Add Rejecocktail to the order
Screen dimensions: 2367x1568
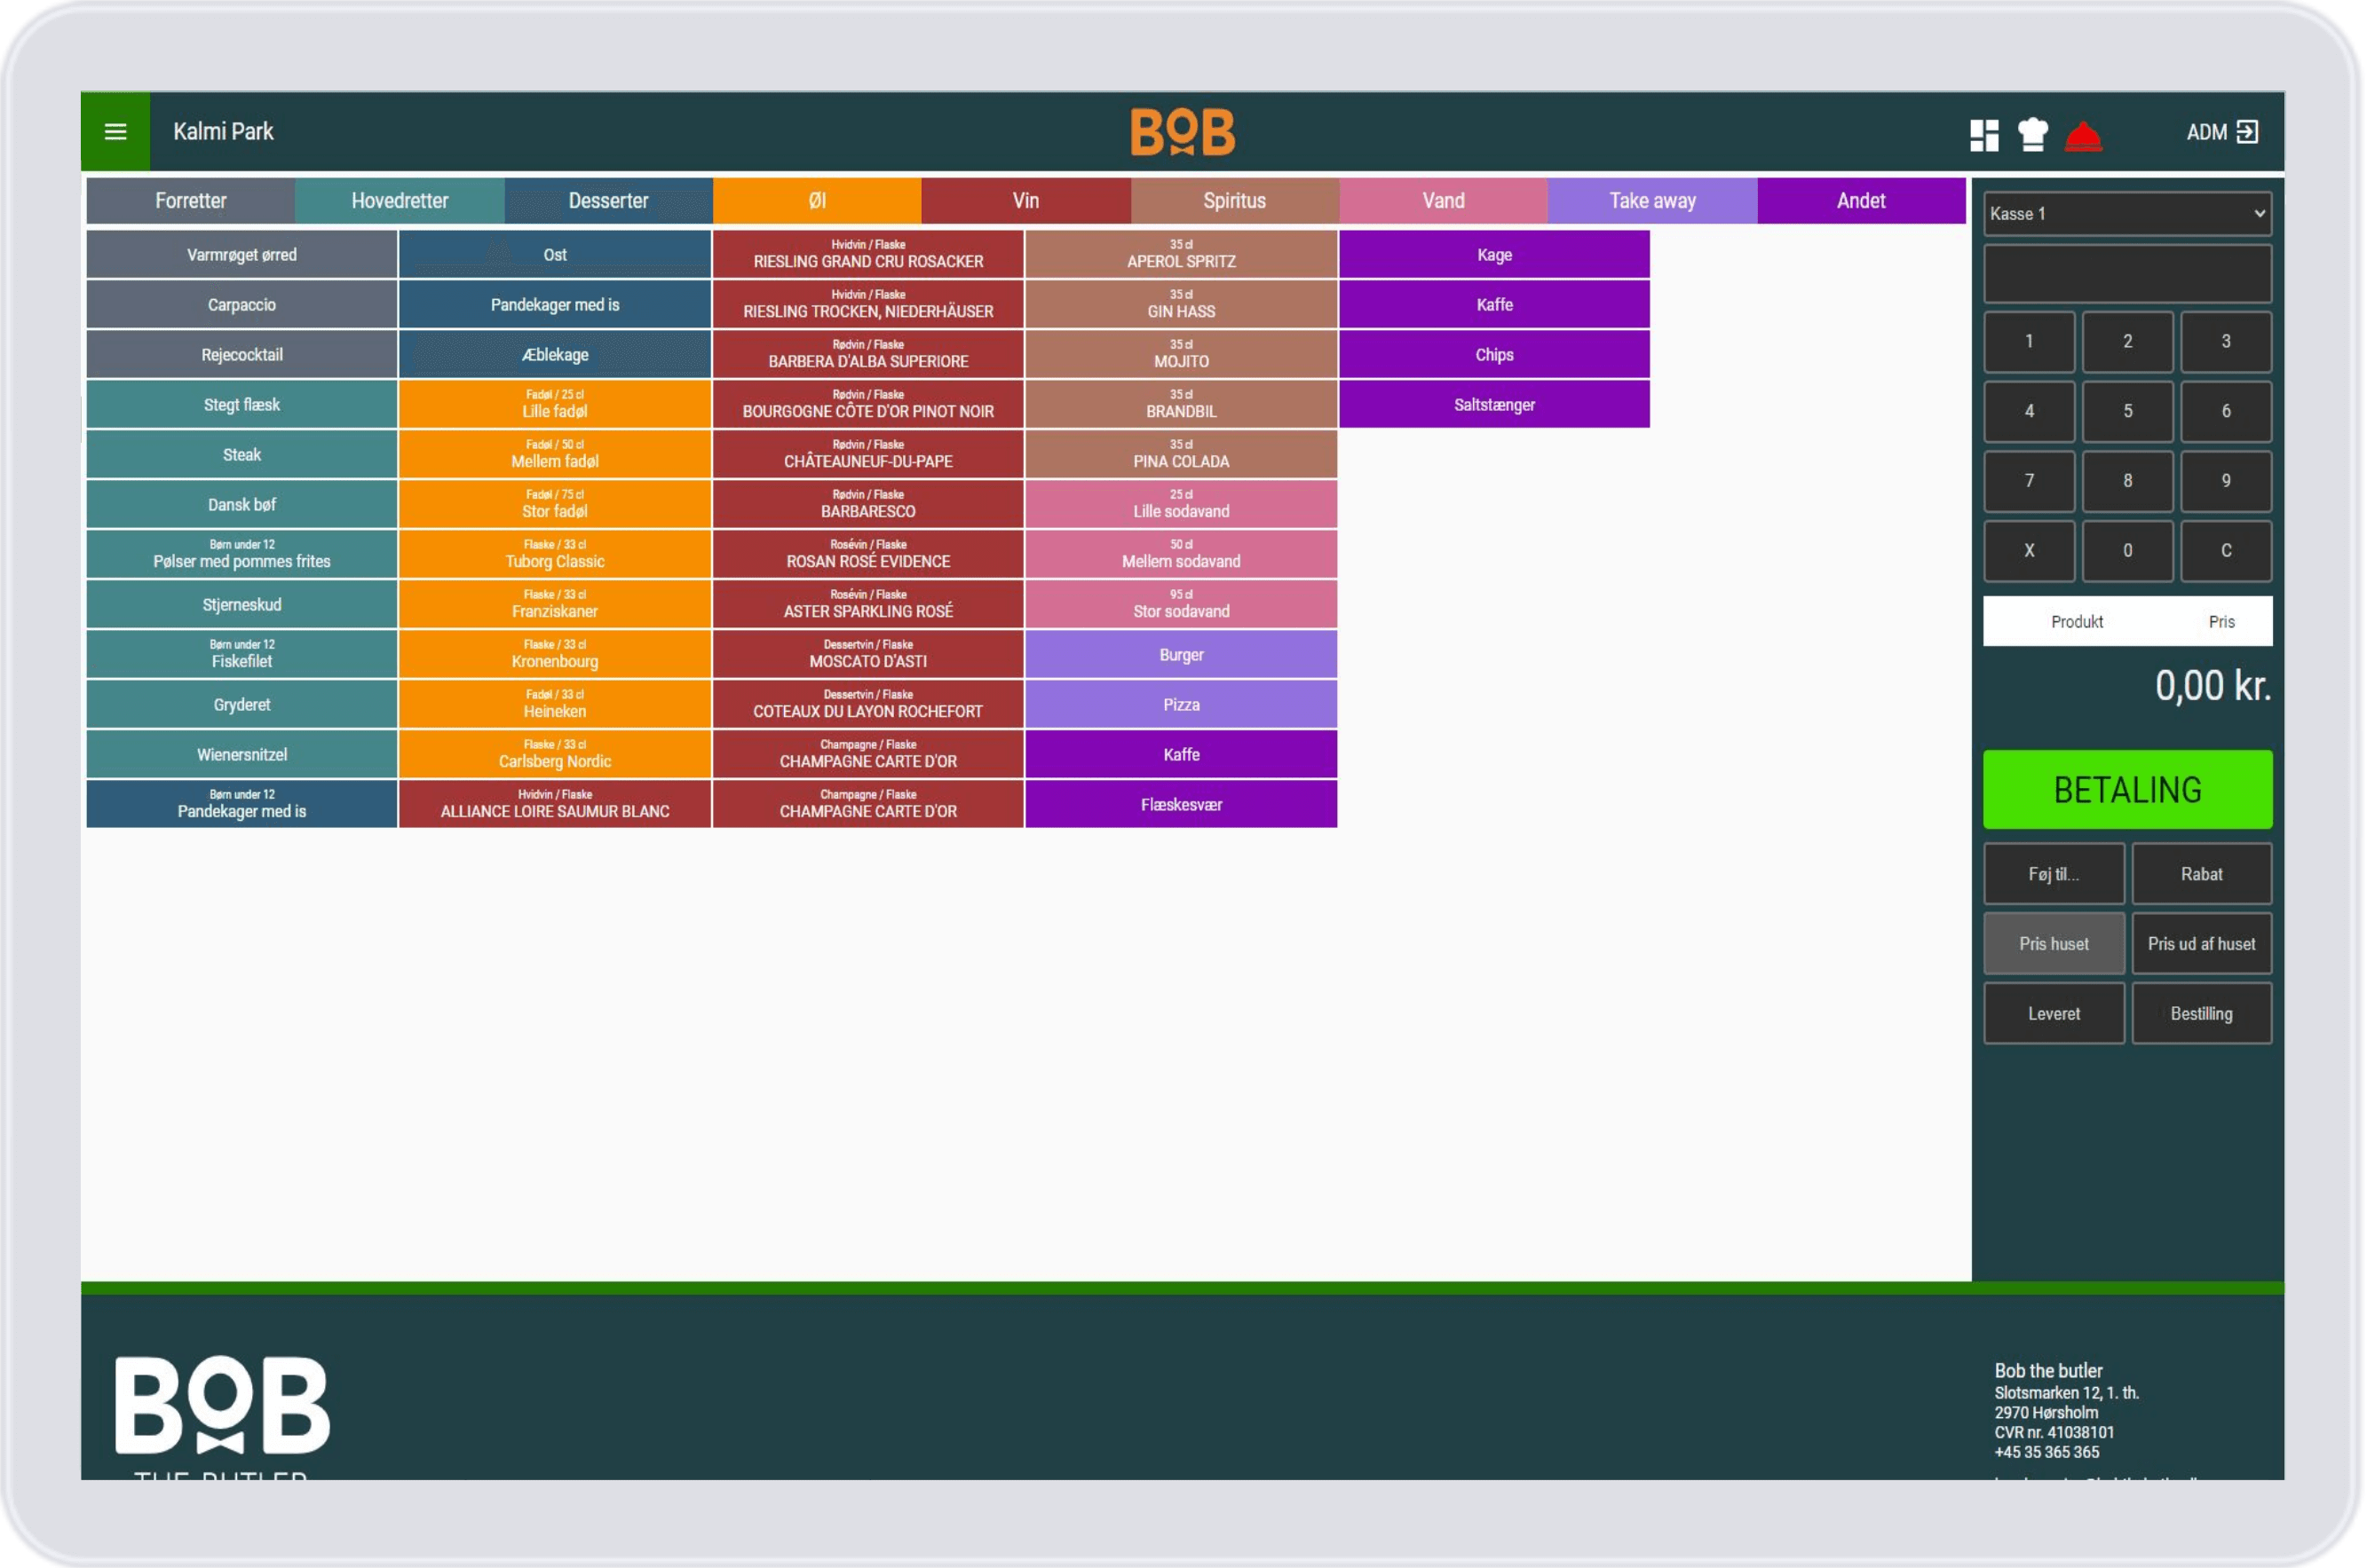click(242, 355)
